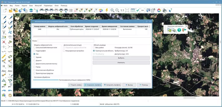Select the yellow ruler measure tool
Viewport: 222px width, 107px height.
tap(4, 56)
